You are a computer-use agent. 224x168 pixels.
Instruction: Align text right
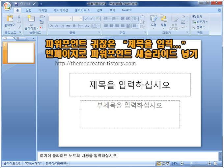[x=117, y=26]
